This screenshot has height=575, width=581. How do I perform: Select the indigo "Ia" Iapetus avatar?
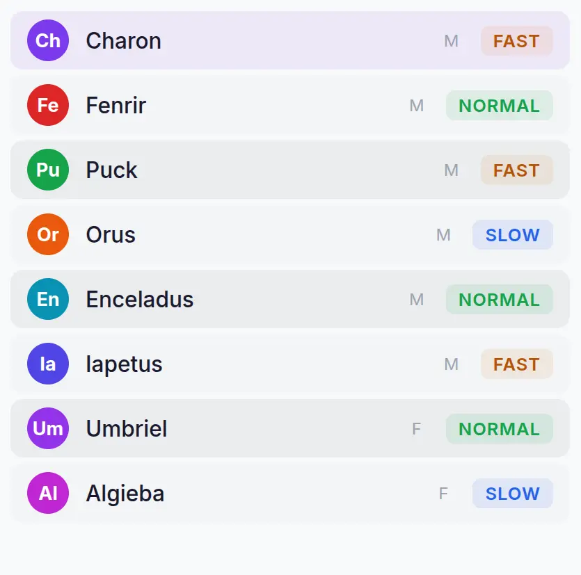click(47, 364)
